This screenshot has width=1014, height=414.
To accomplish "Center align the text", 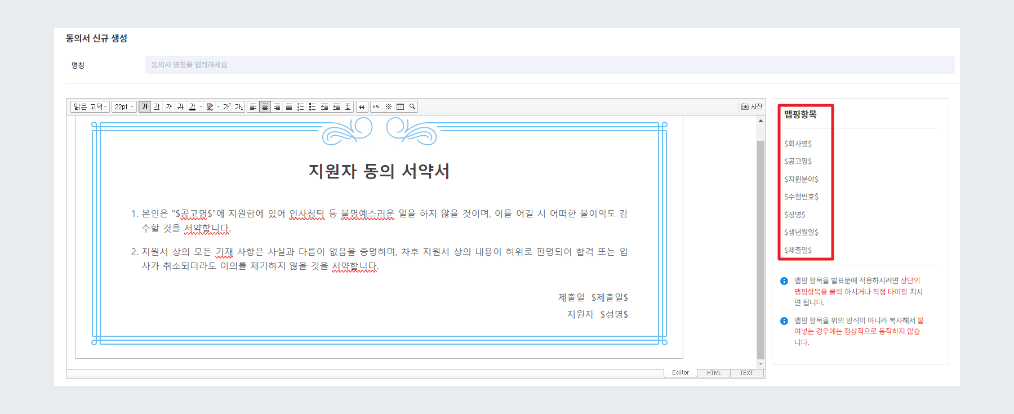I will [265, 106].
